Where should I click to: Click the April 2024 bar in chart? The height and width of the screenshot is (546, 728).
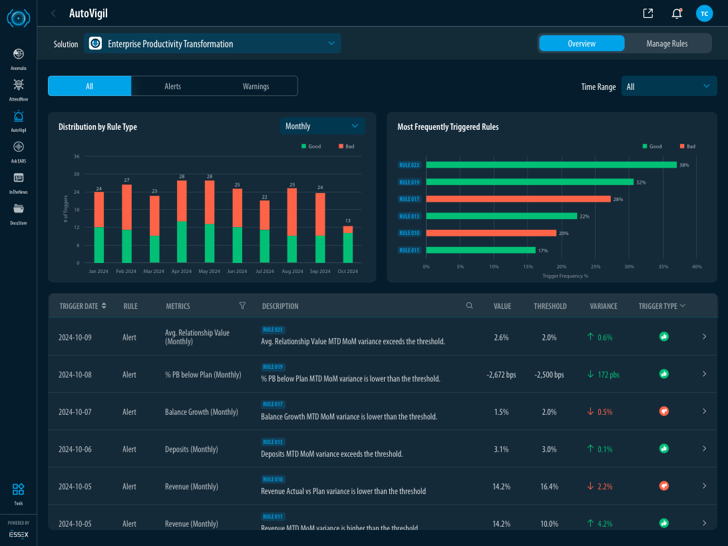click(x=182, y=222)
